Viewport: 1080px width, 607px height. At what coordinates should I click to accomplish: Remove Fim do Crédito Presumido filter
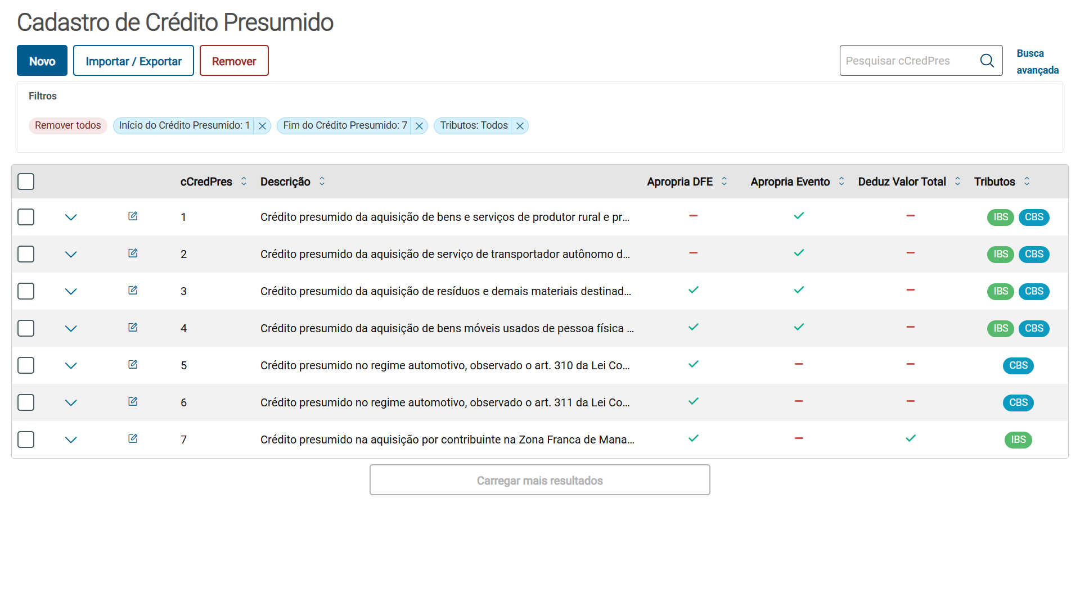tap(419, 126)
